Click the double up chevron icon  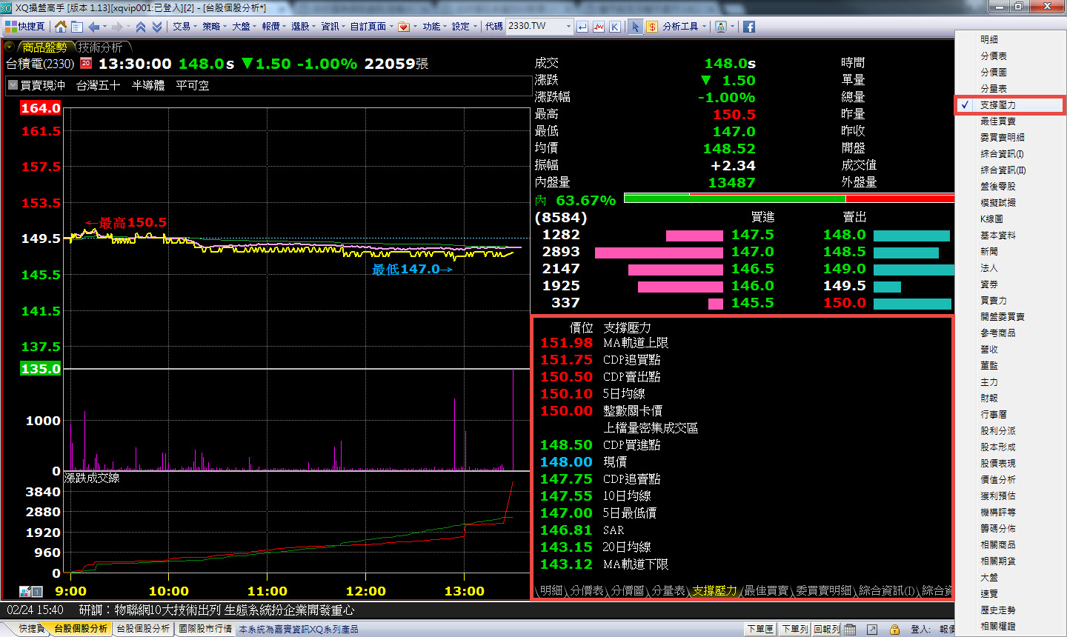point(140,27)
